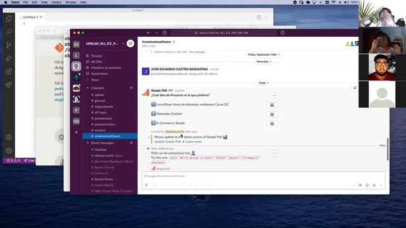Viewport: 406px width, 228px height.
Task: Vote for E-Commerce Simple option 3
Action: click(272, 123)
